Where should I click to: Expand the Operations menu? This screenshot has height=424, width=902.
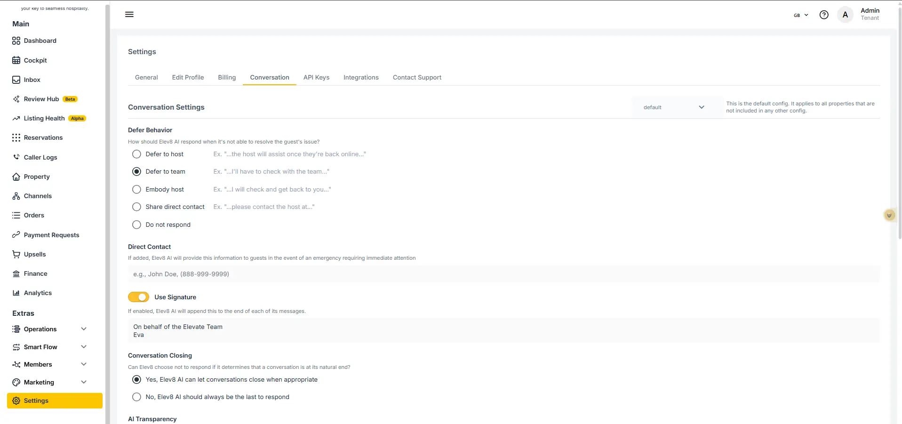tap(49, 329)
